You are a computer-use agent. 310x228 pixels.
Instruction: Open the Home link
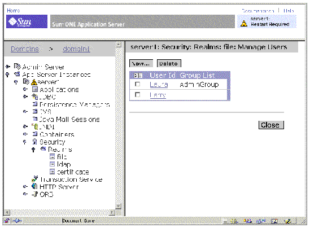[13, 10]
